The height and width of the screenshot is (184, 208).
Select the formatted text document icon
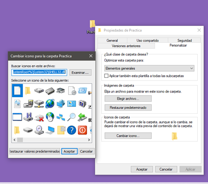[x=17, y=104]
